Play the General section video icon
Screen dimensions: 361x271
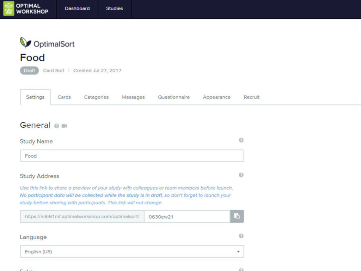tap(65, 126)
